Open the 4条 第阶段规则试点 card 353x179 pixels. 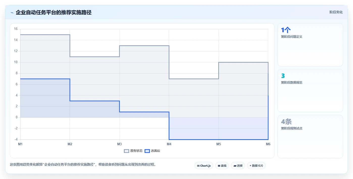coord(310,136)
